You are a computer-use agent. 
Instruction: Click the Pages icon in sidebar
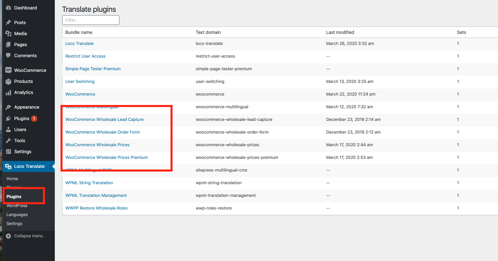8,45
